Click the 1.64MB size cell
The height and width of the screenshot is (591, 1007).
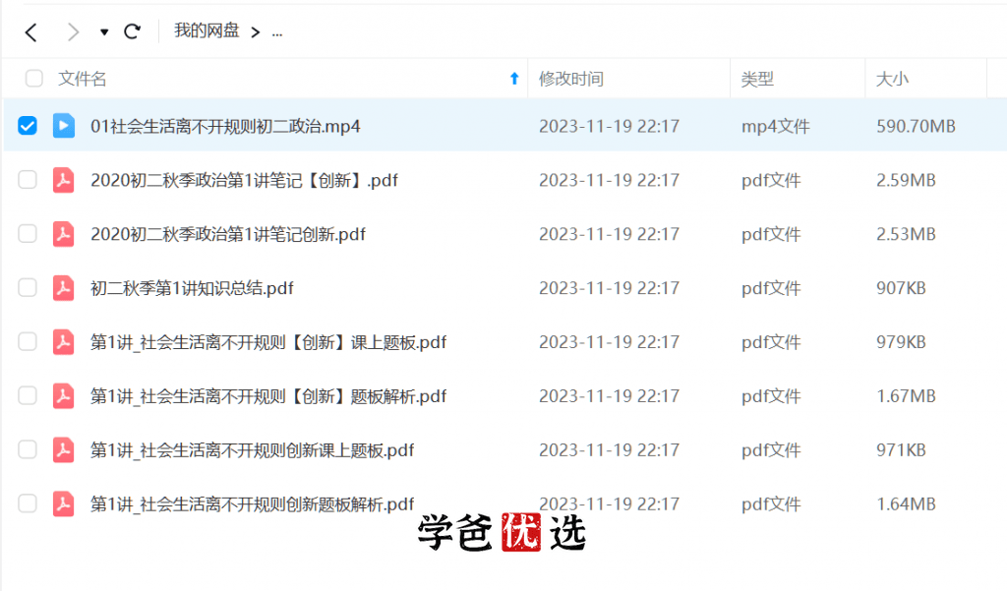[x=906, y=503]
